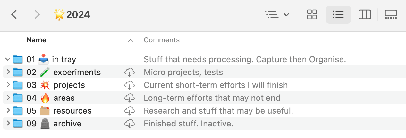
Task: Download the experiments folder from iCloud
Action: [129, 73]
